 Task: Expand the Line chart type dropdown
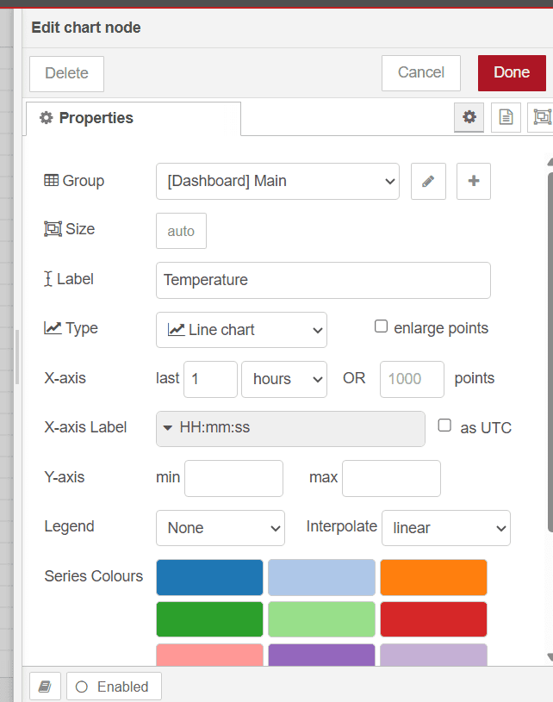[x=241, y=330]
